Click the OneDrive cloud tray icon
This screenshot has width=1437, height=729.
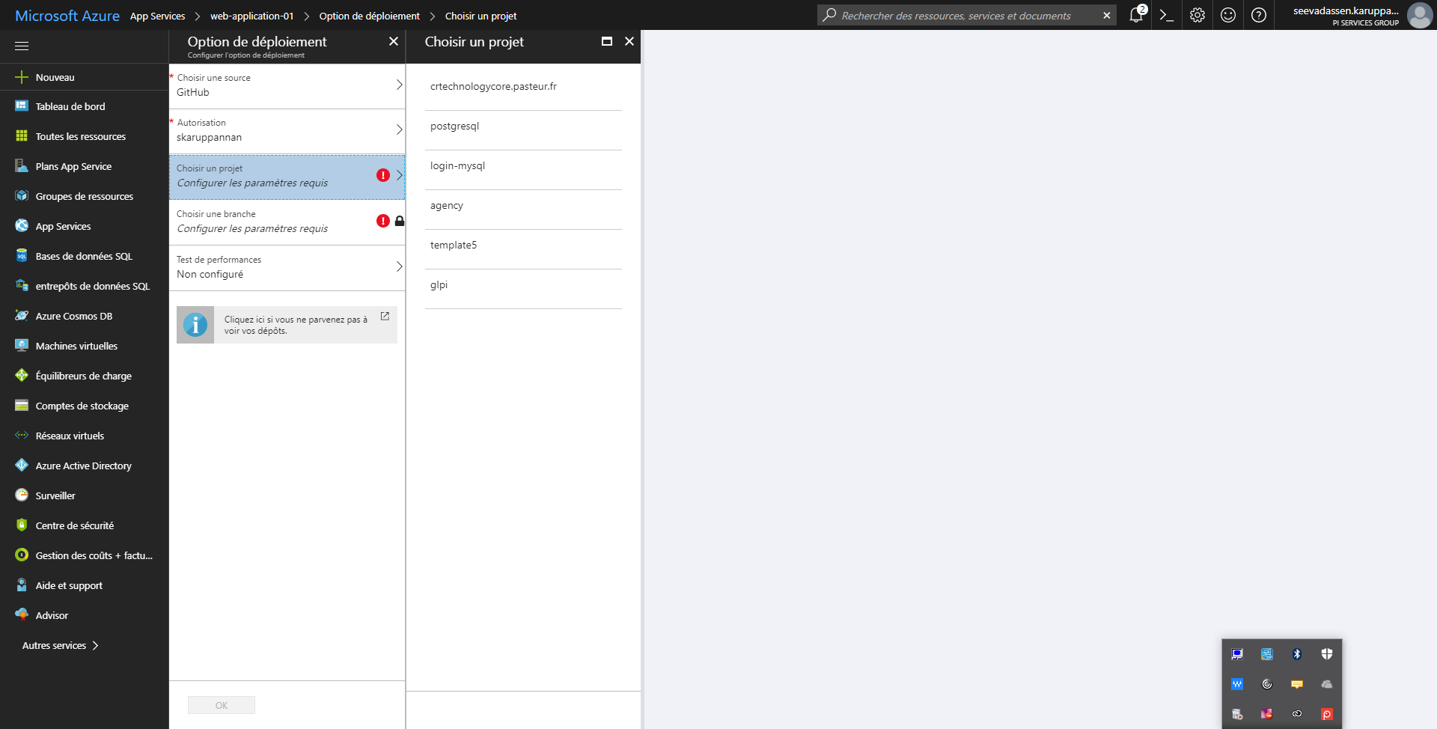tap(1327, 684)
